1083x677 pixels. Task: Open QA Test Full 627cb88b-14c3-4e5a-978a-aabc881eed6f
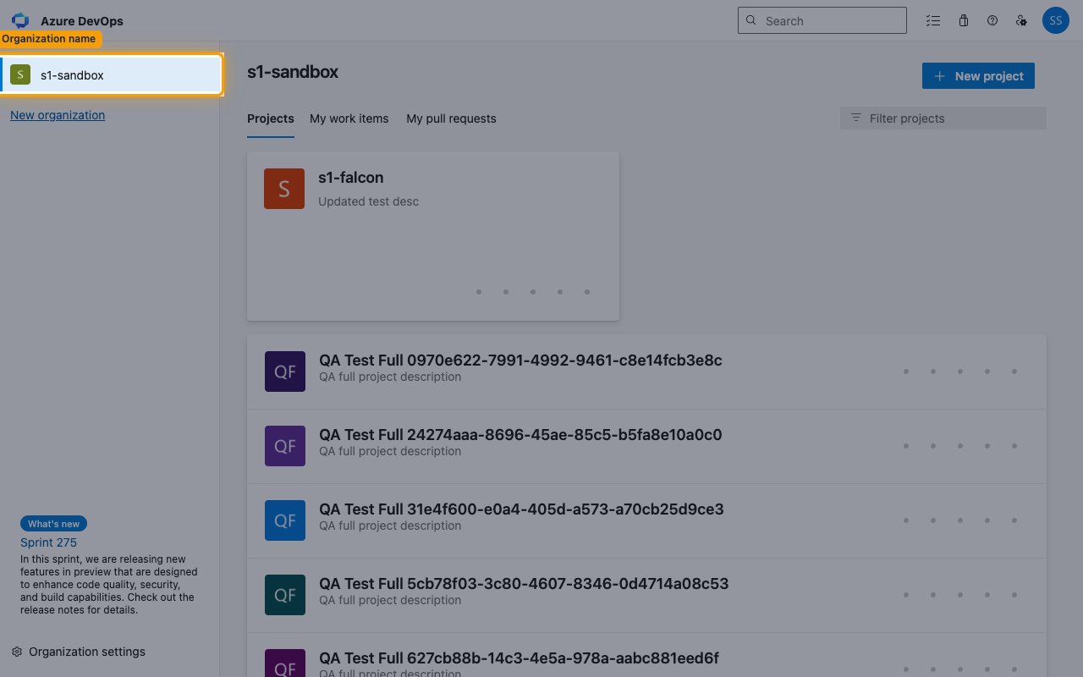coord(519,658)
